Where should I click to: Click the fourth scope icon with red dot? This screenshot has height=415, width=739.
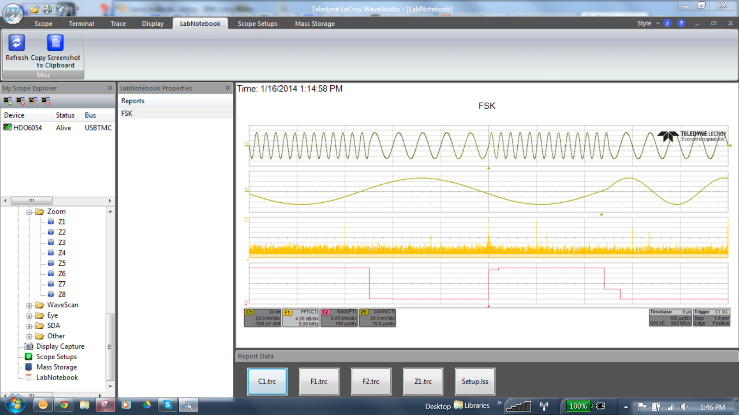pos(45,101)
